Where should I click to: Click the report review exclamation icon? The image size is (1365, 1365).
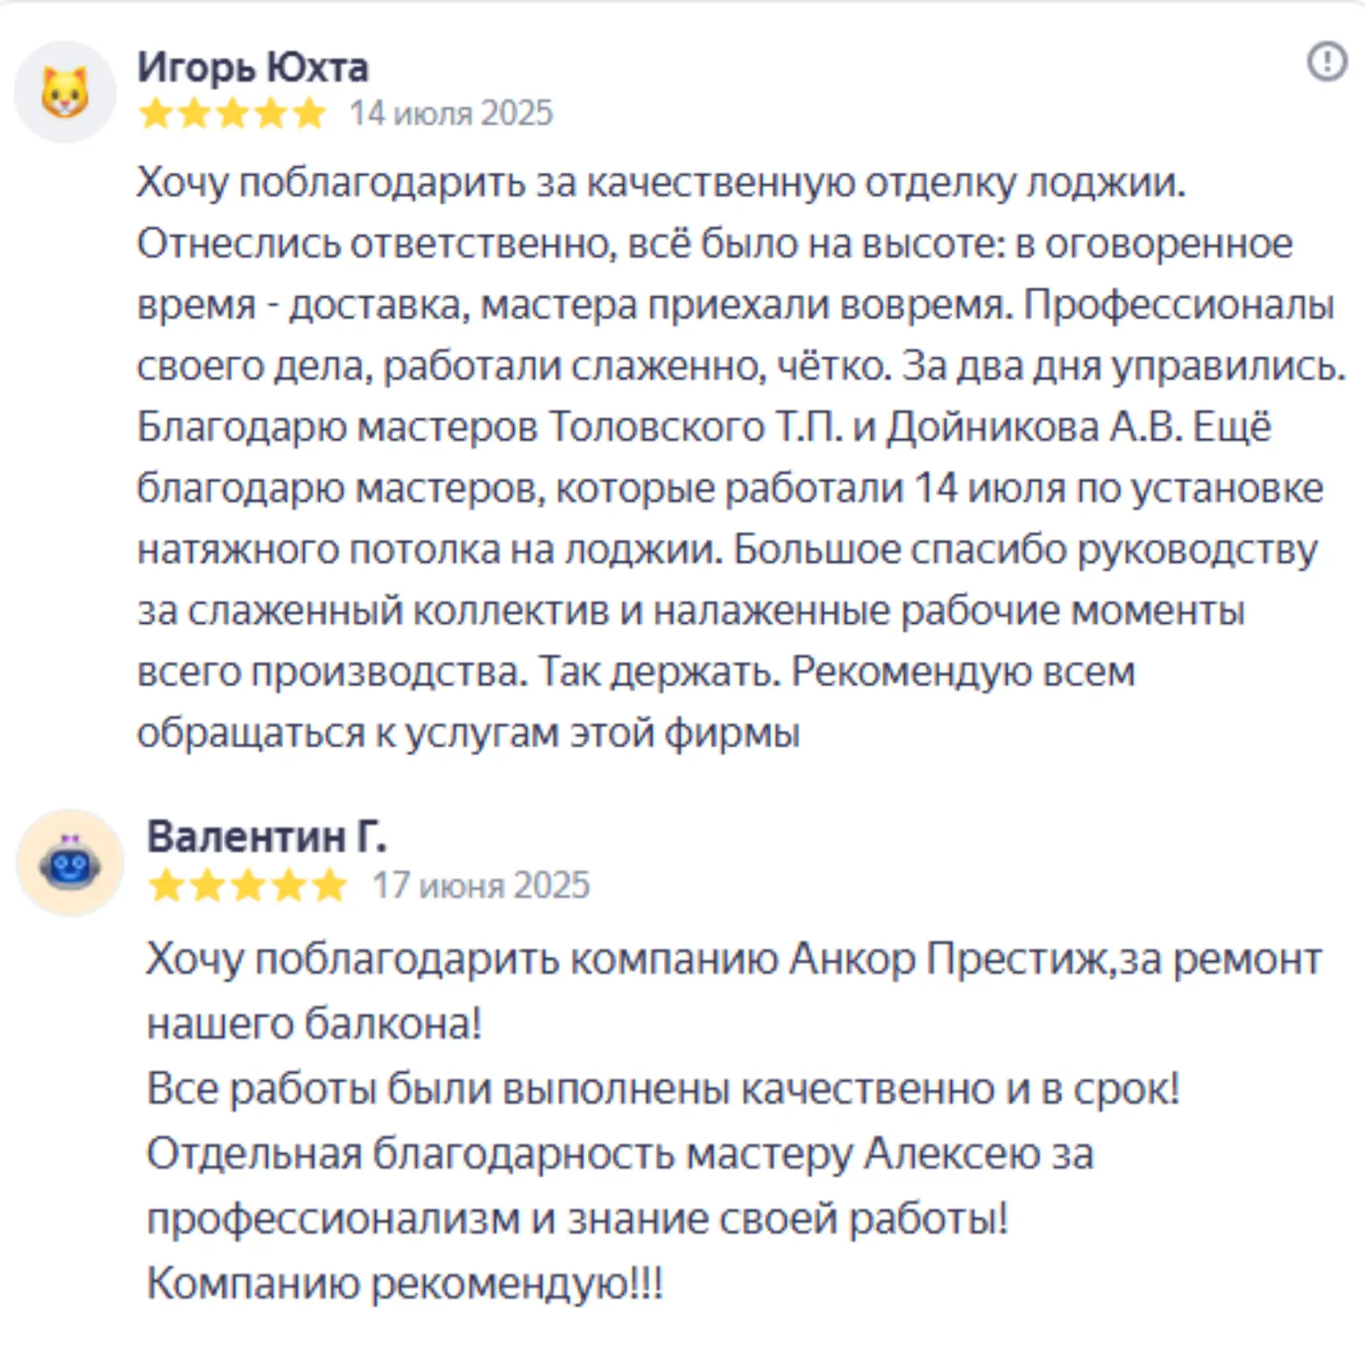click(x=1327, y=62)
